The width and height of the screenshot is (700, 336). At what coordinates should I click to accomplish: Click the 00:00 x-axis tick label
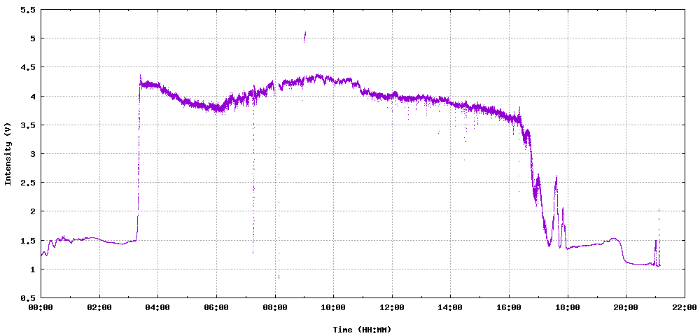point(41,307)
